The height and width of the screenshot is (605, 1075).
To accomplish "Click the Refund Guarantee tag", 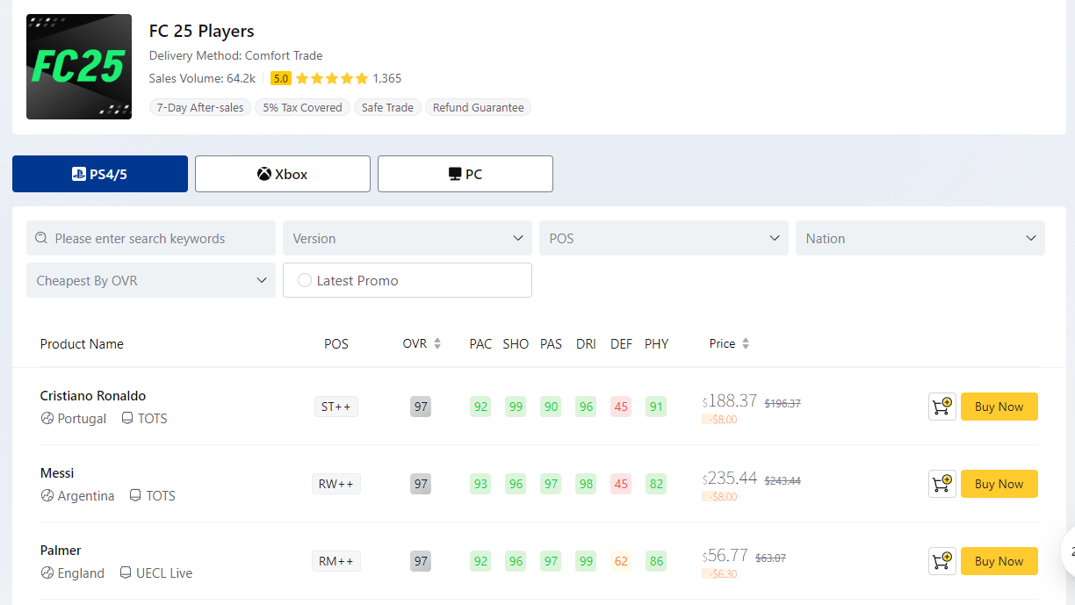I will point(478,108).
